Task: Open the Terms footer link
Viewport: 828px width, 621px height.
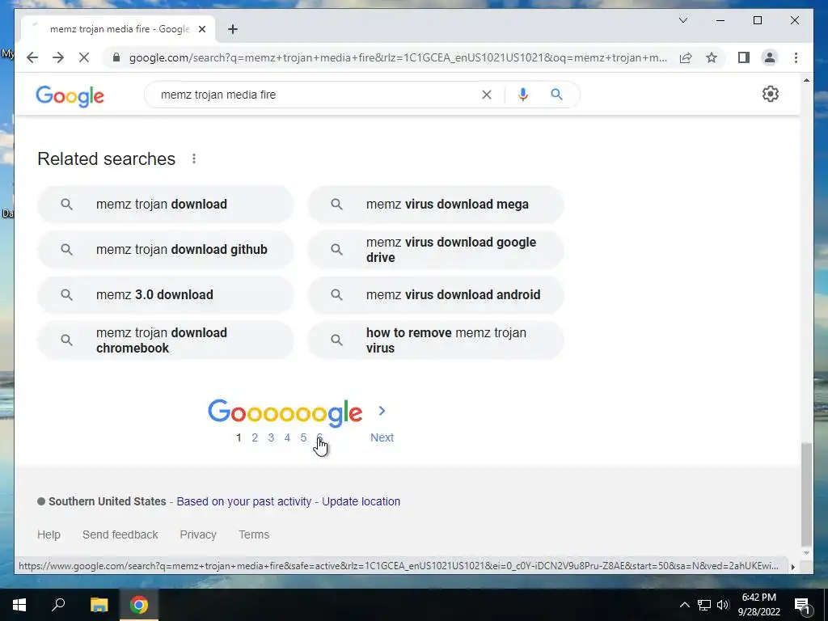Action: (x=254, y=535)
